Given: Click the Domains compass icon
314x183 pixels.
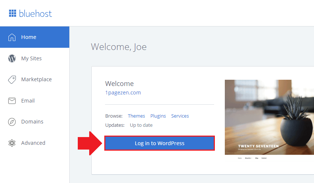Looking at the screenshot, I should [12, 122].
